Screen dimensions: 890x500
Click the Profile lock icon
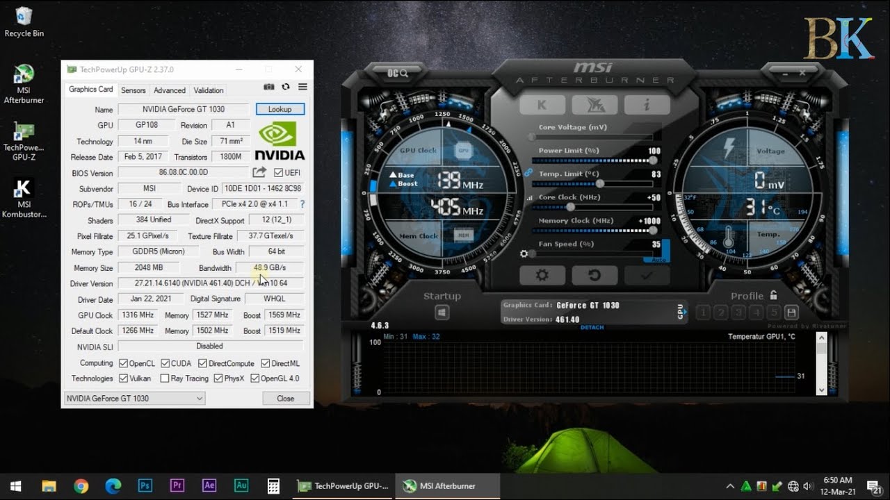773,295
